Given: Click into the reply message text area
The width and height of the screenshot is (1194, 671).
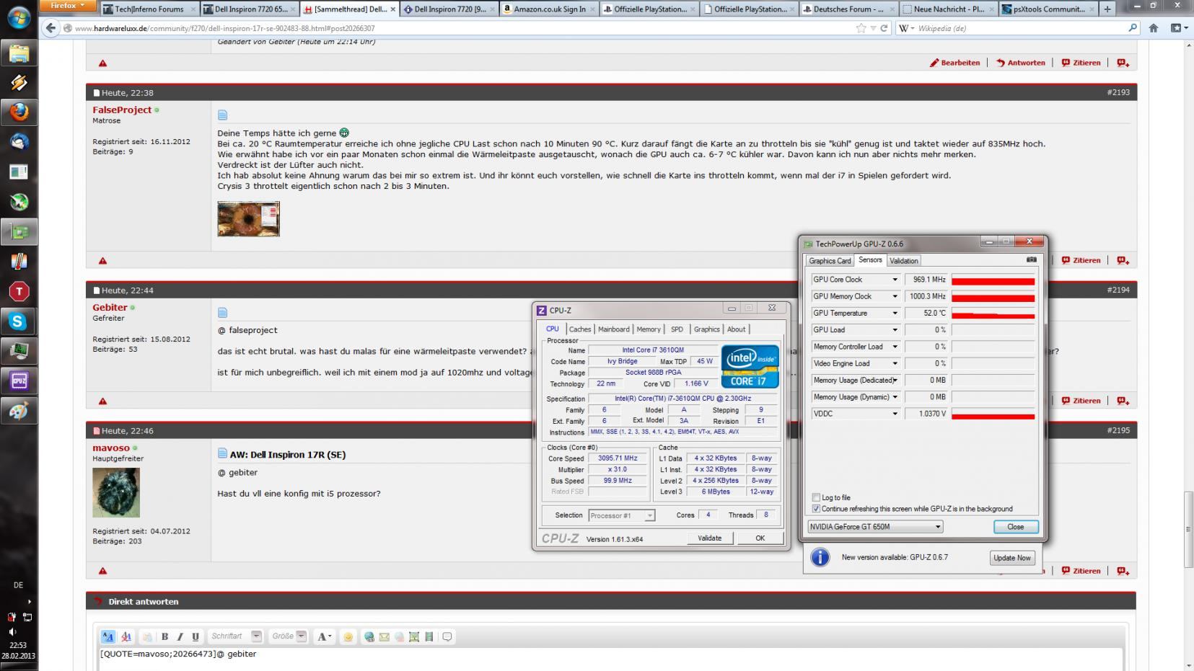Looking at the screenshot, I should [x=610, y=659].
